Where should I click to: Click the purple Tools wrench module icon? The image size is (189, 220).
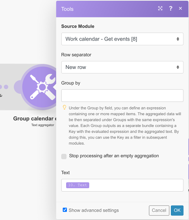point(40,87)
